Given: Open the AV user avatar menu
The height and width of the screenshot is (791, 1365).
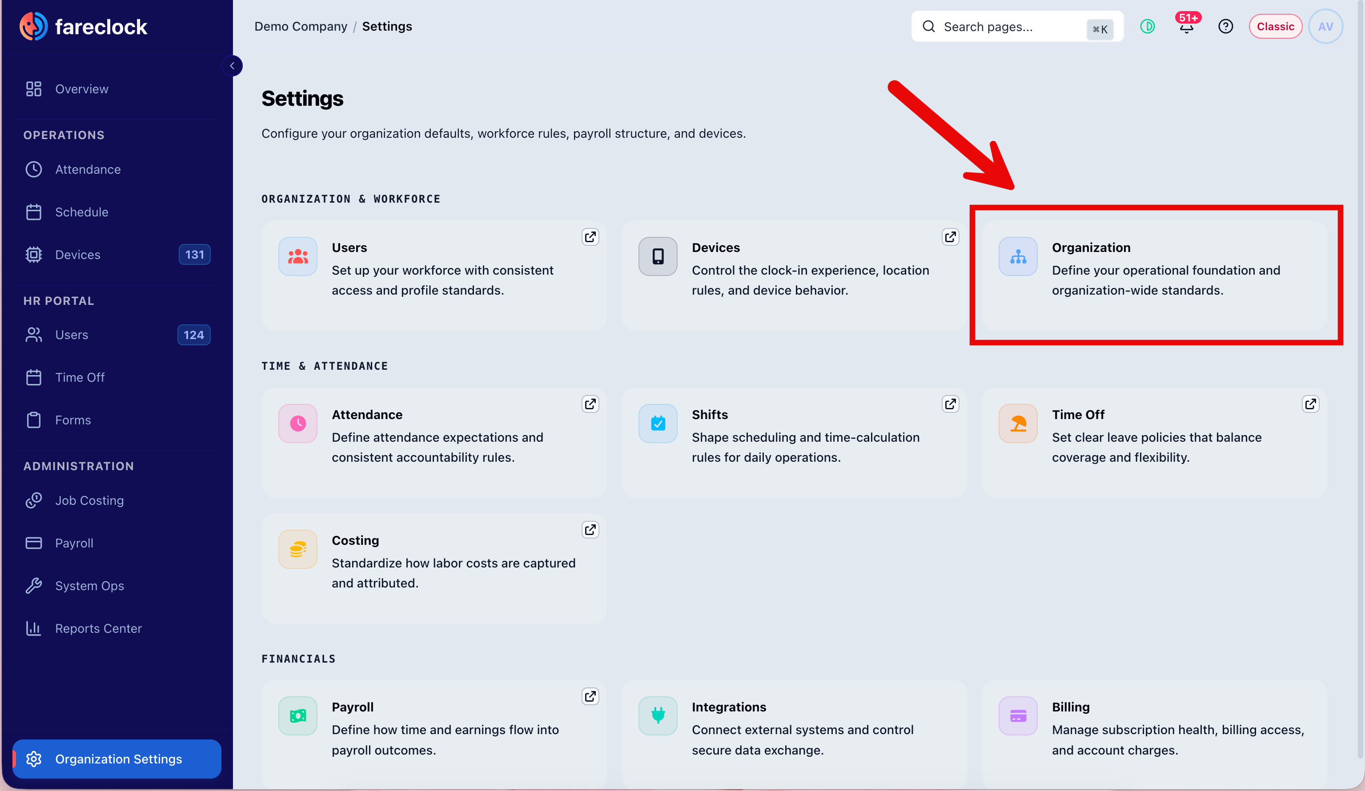Looking at the screenshot, I should click(1325, 27).
